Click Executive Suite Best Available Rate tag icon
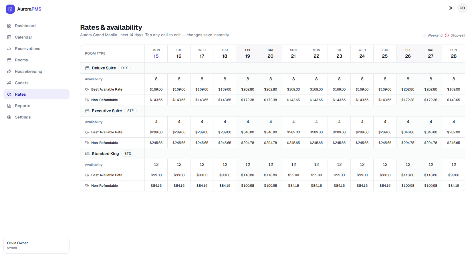472x257 pixels. (x=87, y=132)
